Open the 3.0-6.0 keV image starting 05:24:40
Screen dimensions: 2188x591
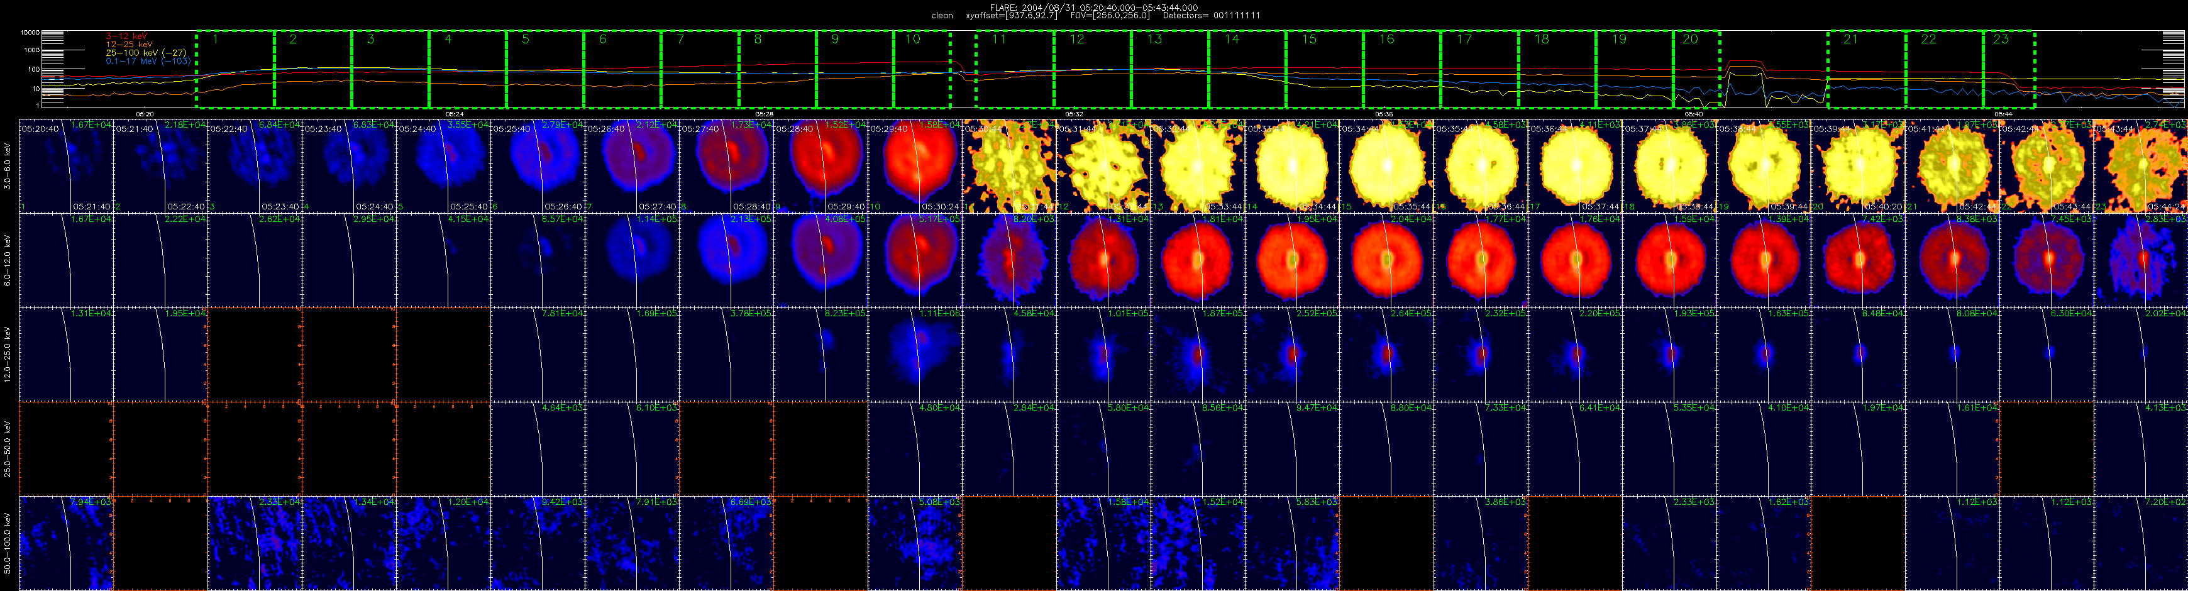(443, 165)
